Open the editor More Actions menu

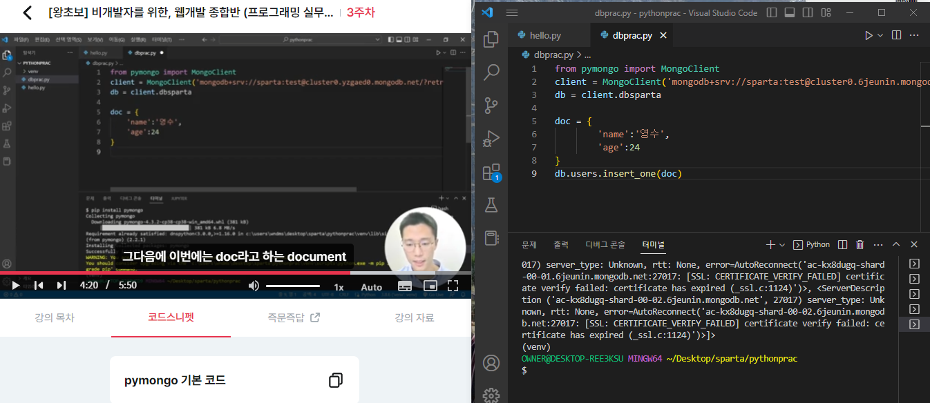[x=915, y=36]
